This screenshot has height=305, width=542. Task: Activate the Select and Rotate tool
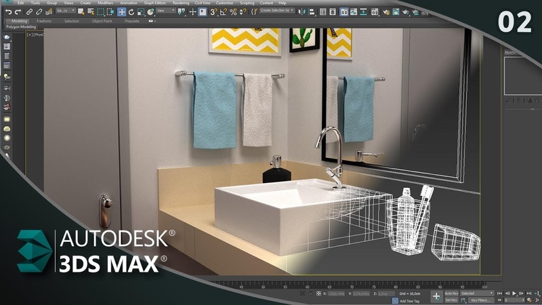[131, 12]
